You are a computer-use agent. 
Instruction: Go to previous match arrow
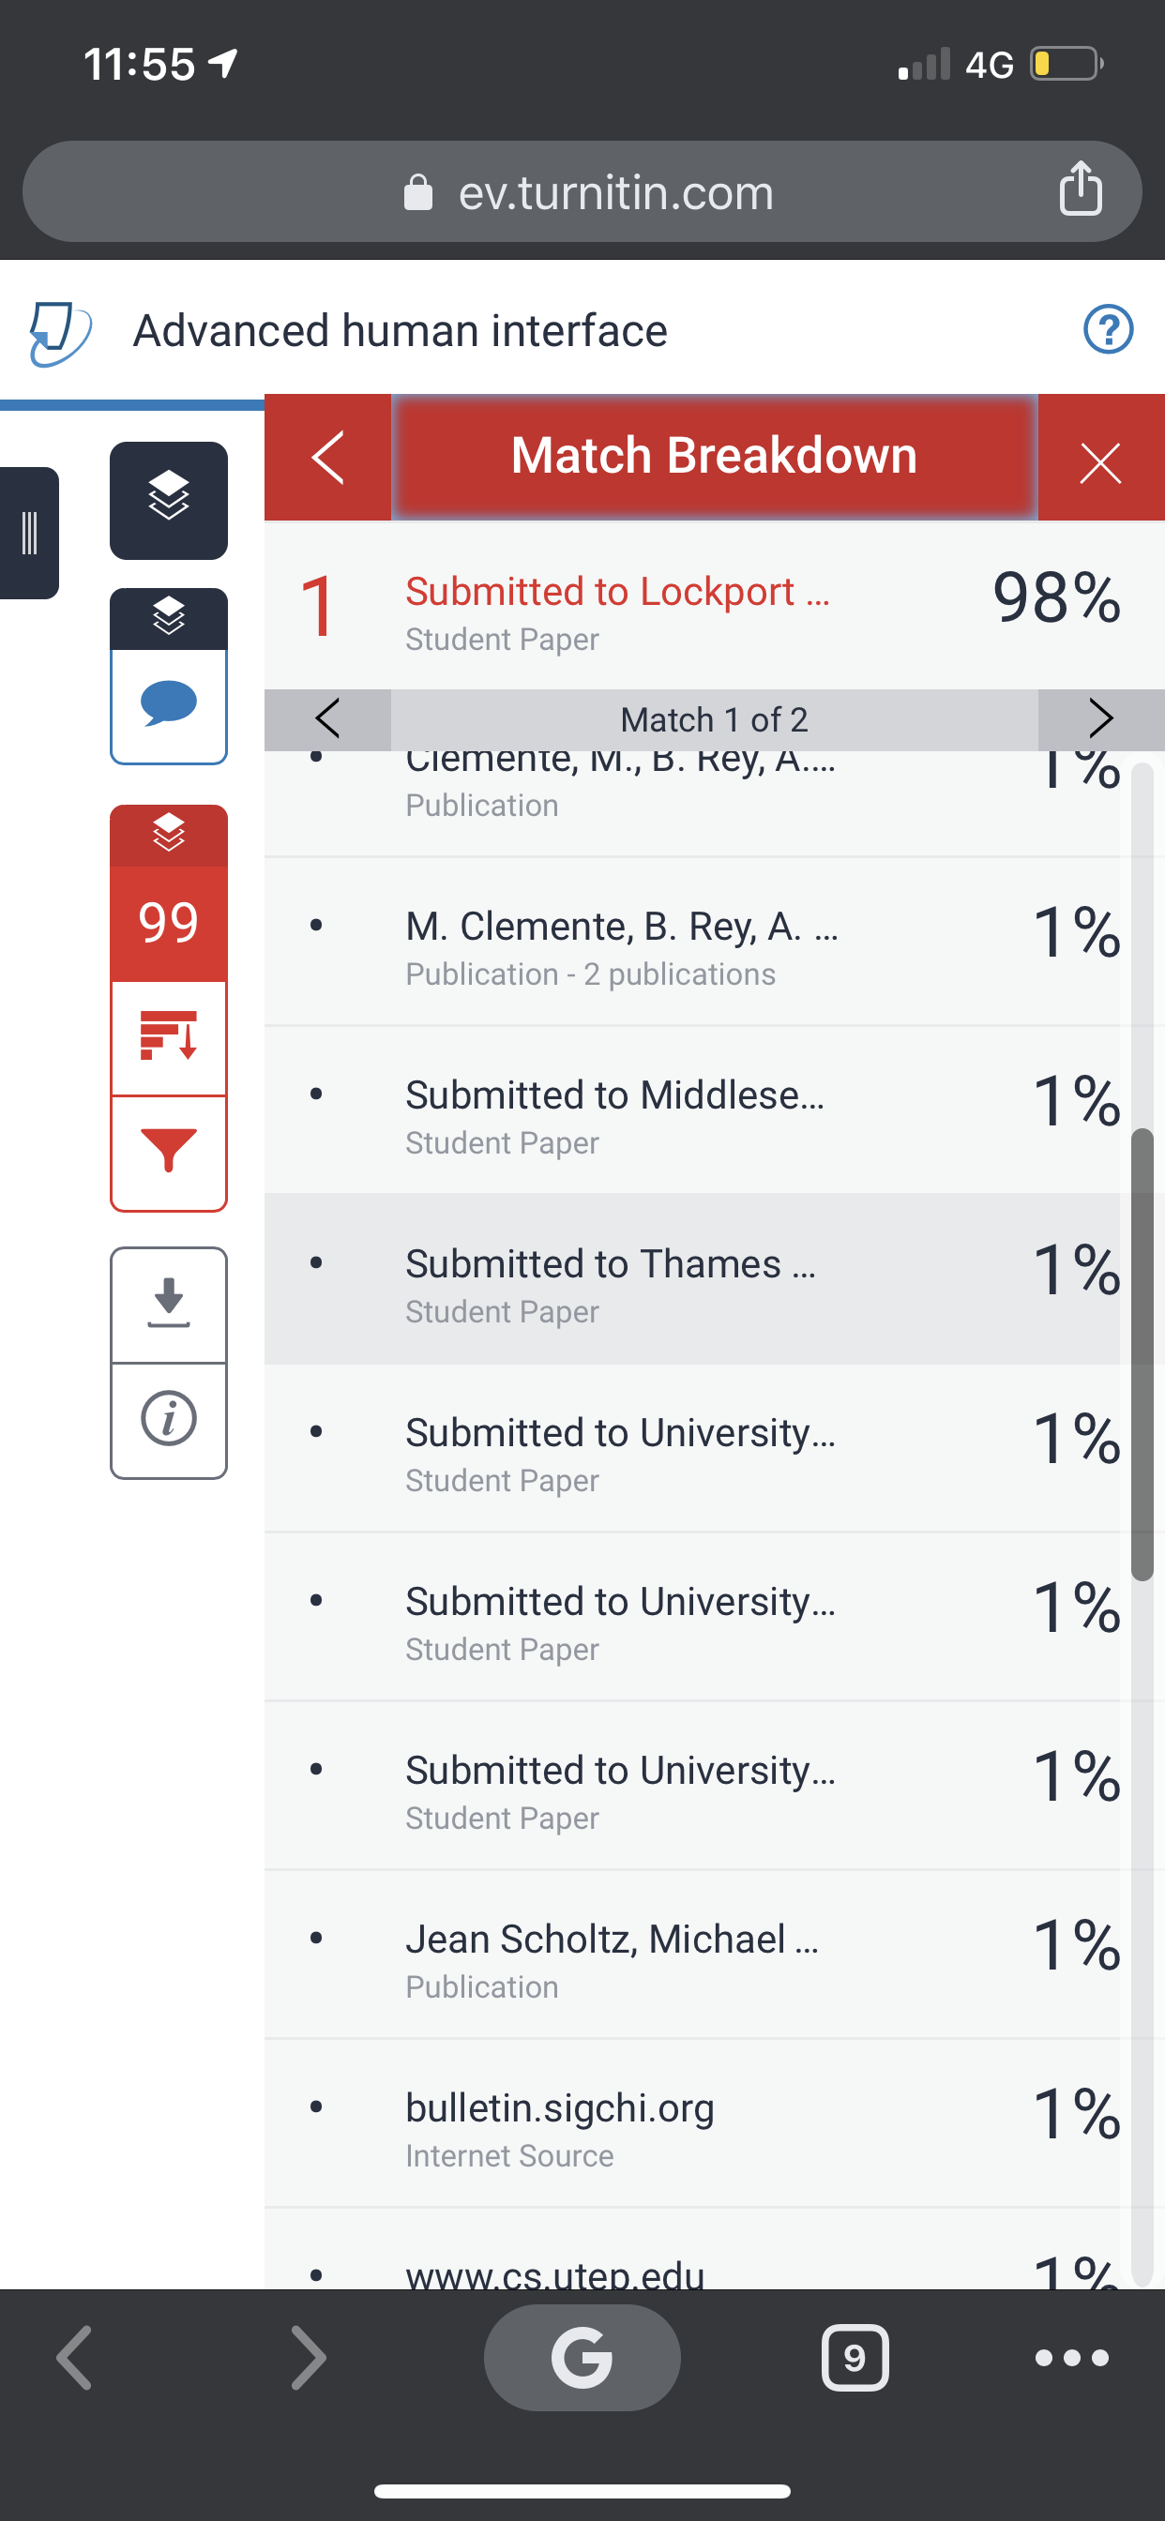pyautogui.click(x=328, y=719)
